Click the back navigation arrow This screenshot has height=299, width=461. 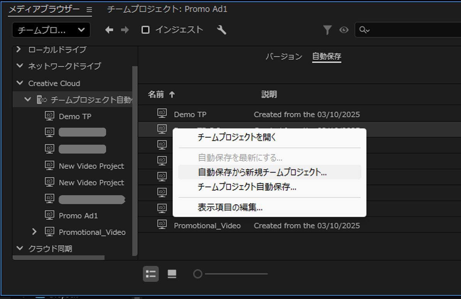pyautogui.click(x=109, y=30)
